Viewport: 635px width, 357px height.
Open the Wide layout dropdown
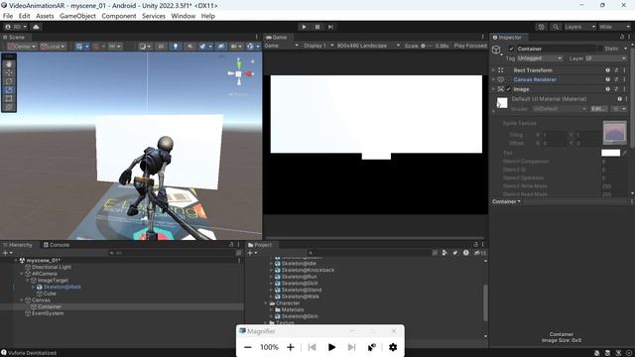[x=615, y=27]
